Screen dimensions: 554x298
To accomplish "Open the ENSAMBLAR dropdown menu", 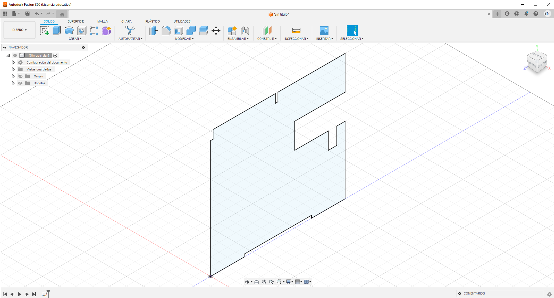I will tap(238, 39).
